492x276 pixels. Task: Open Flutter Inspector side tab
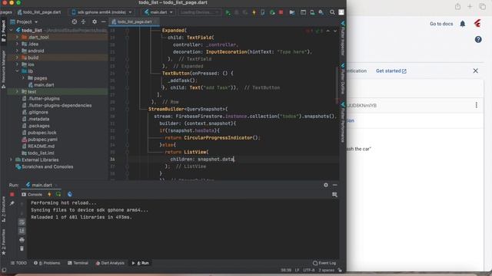(343, 39)
